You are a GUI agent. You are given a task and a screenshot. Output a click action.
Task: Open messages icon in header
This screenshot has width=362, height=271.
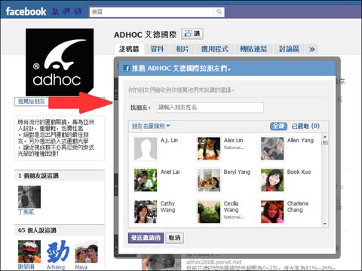(x=66, y=11)
